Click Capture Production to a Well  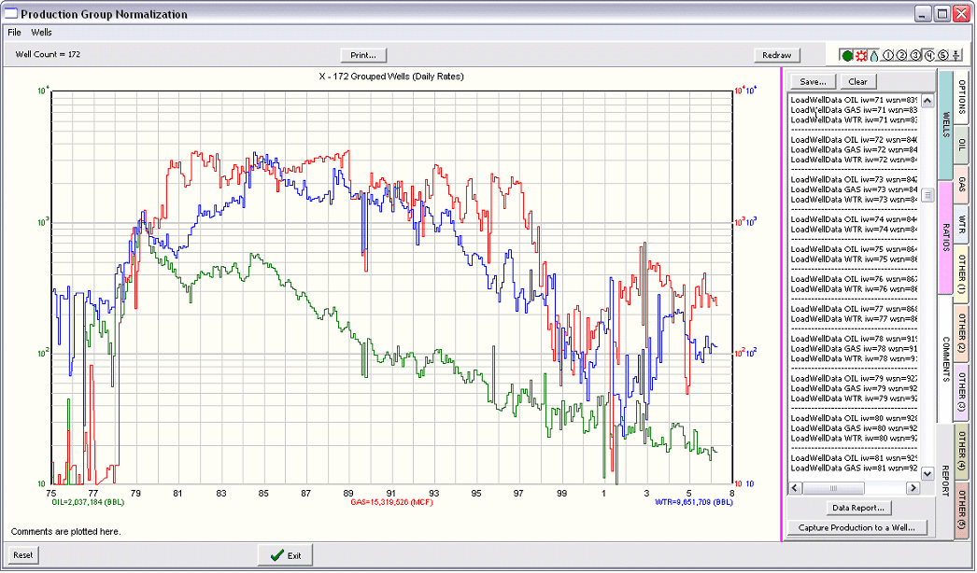click(857, 527)
